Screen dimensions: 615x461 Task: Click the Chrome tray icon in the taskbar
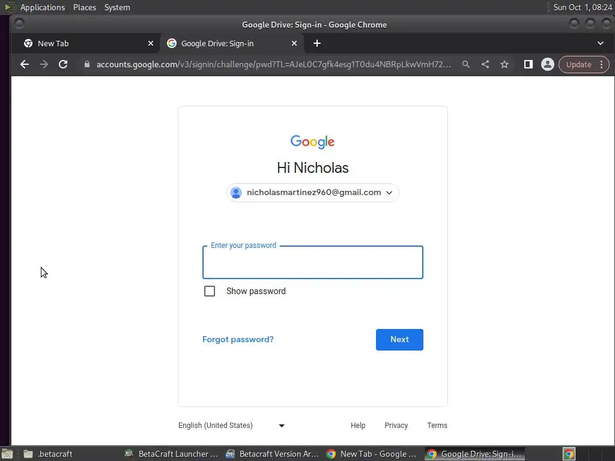click(x=569, y=454)
